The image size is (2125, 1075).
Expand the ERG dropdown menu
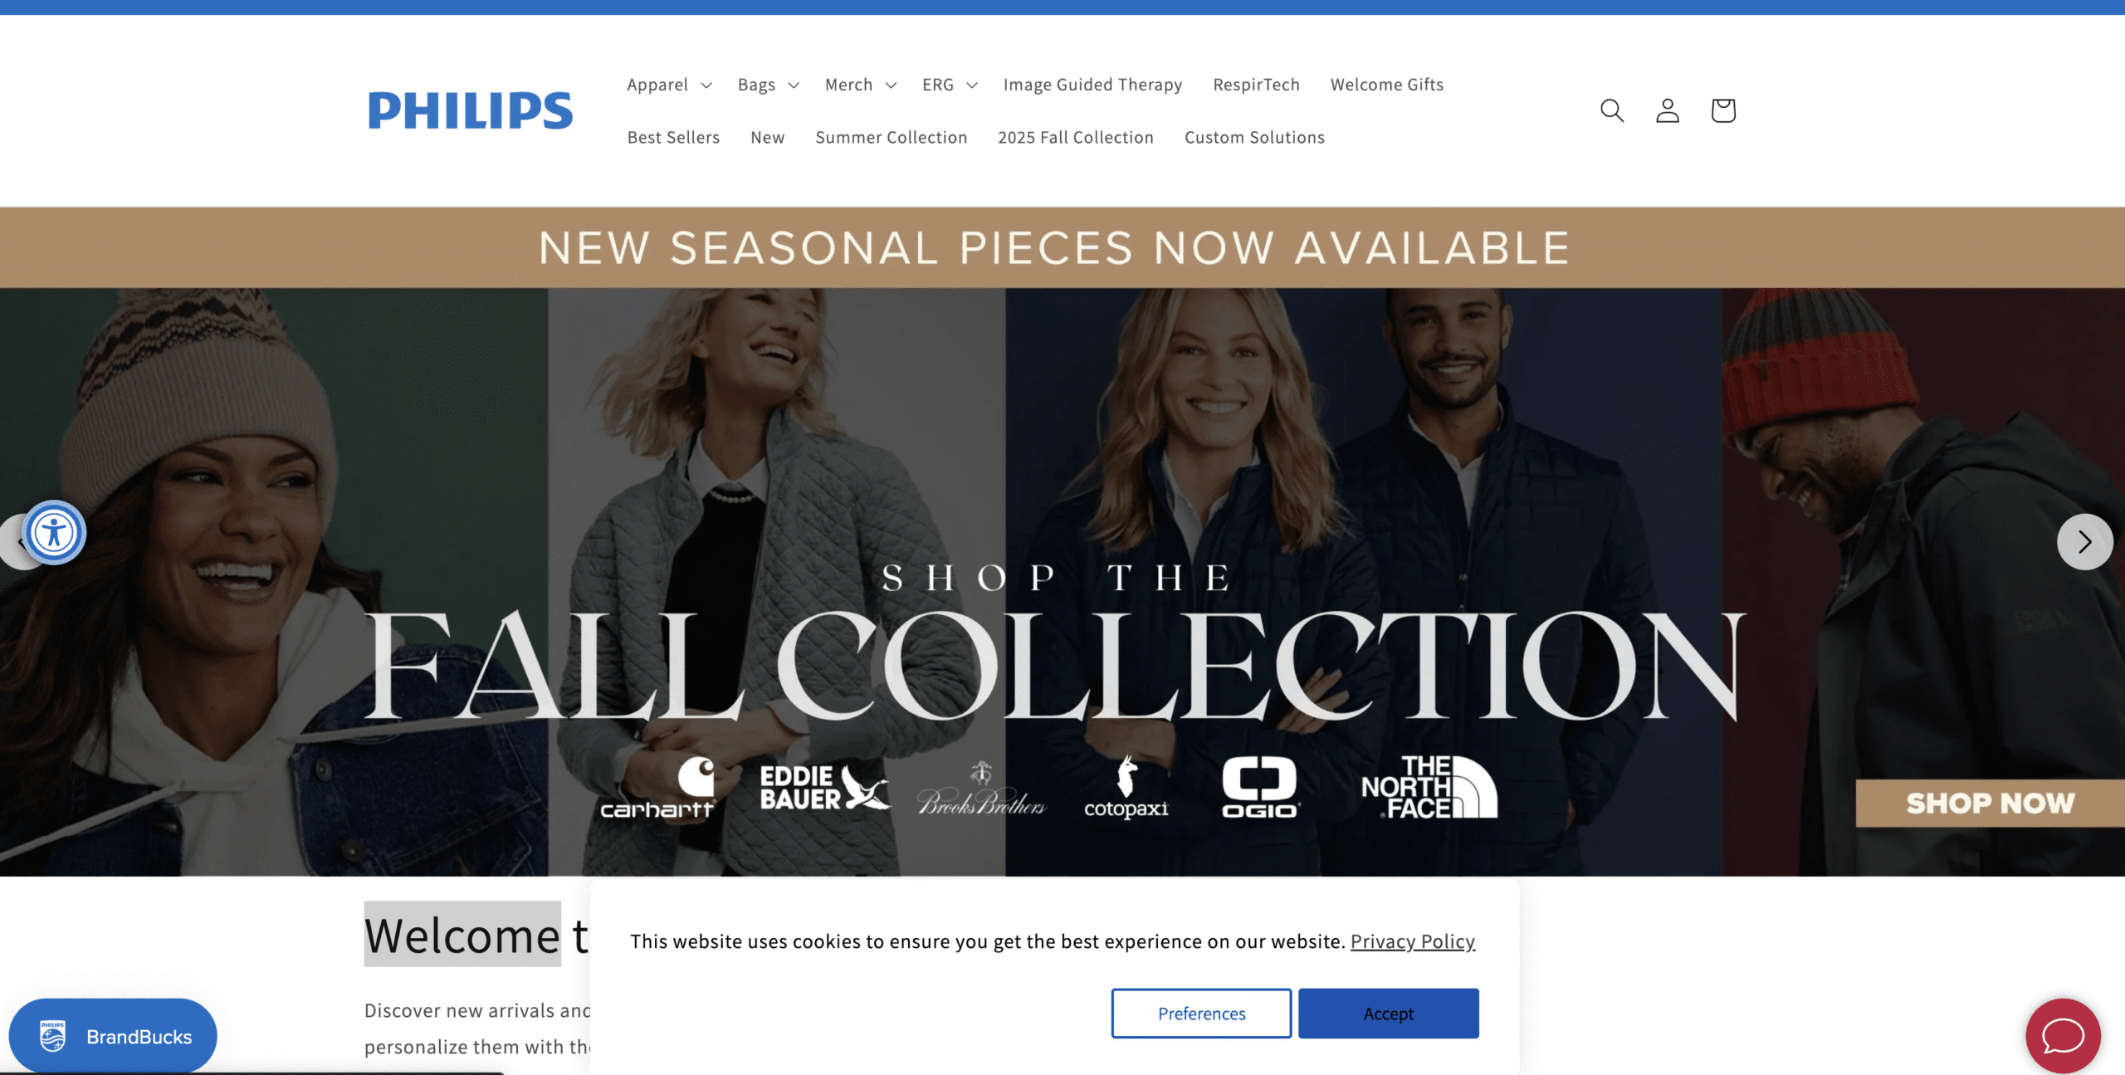coord(950,85)
